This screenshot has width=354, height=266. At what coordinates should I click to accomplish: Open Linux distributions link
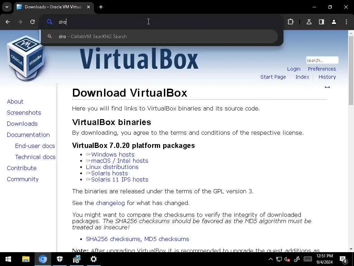[x=112, y=167]
